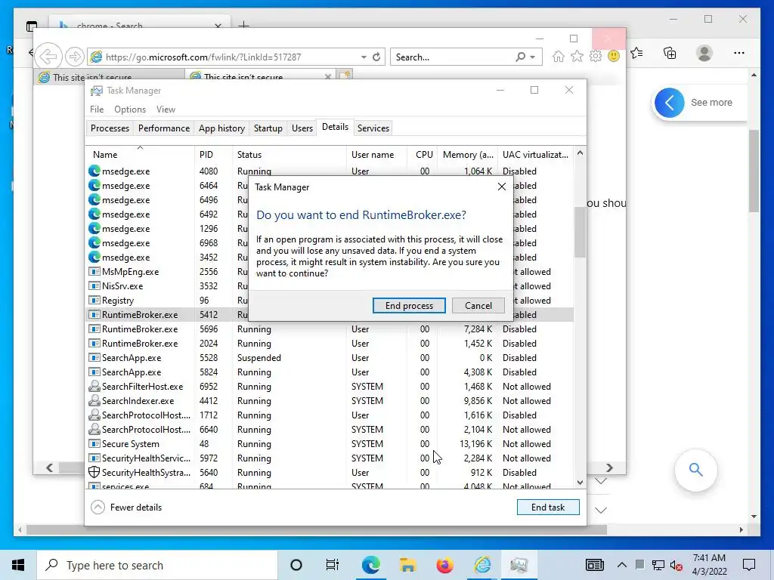Open the Processes tab
Screen dimensions: 774x580
point(110,128)
